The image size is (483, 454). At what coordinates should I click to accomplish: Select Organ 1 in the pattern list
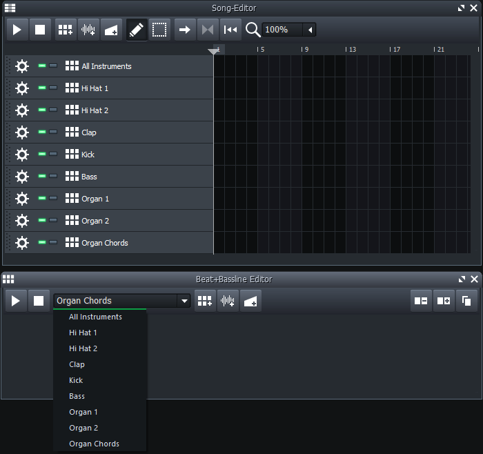(83, 412)
